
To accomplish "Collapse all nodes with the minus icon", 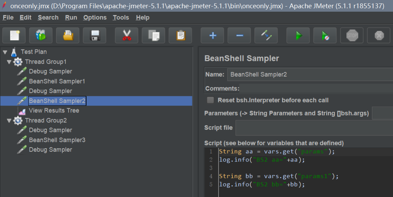I will (x=239, y=35).
